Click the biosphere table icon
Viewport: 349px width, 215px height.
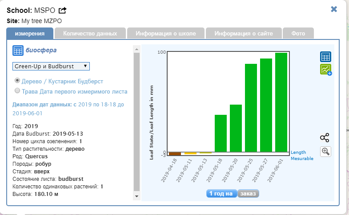tap(17, 50)
